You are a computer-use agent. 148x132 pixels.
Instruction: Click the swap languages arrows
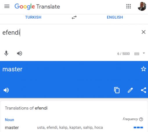click(74, 17)
